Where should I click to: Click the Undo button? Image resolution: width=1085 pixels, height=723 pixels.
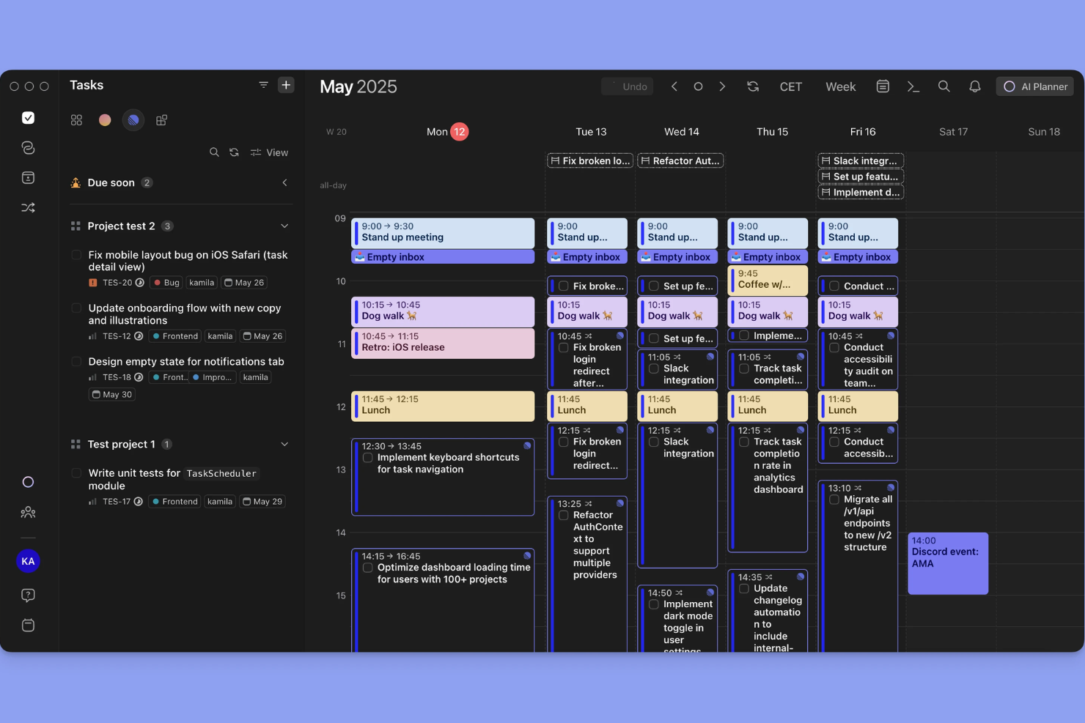[x=627, y=86]
